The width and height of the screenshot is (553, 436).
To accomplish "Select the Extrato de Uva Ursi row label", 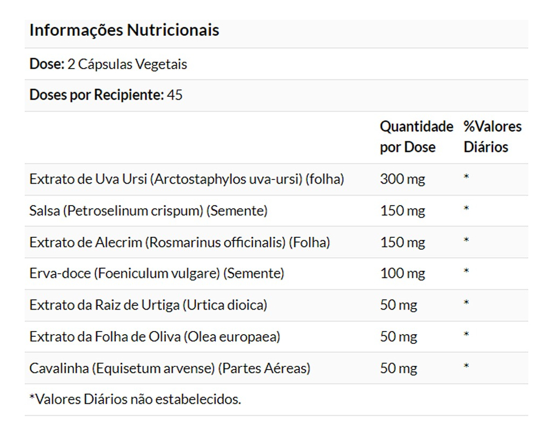I will (186, 179).
